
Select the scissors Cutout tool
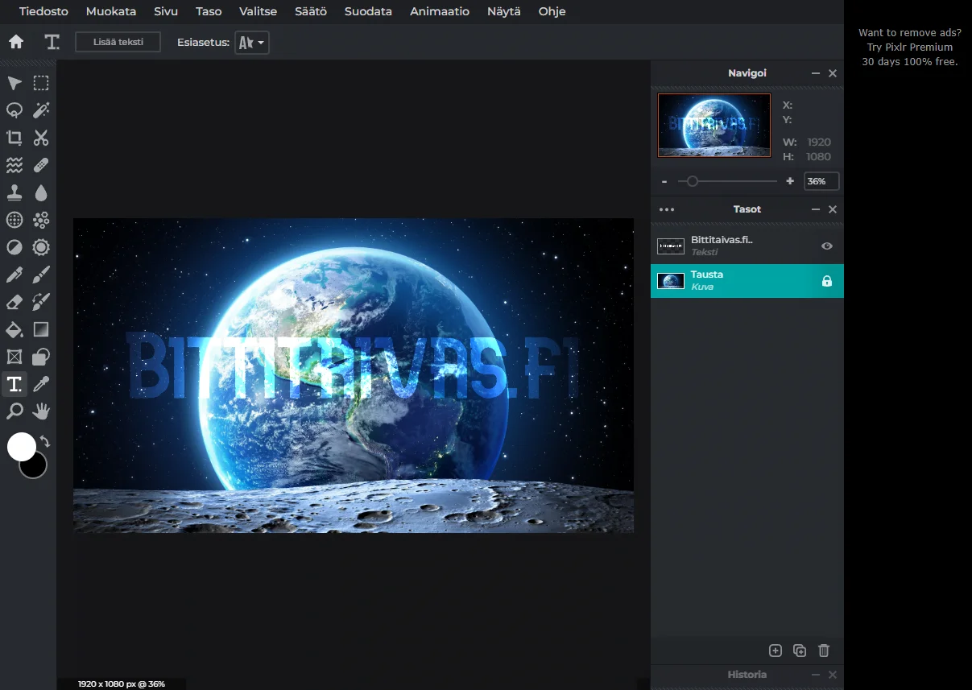[x=41, y=138]
